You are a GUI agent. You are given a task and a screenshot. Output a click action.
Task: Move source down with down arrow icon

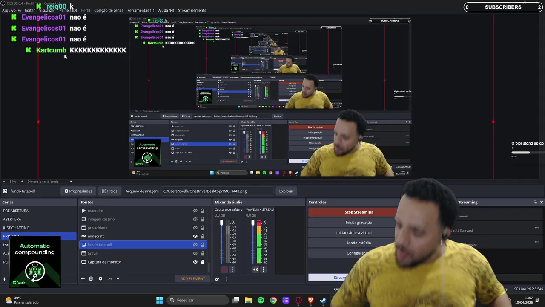pyautogui.click(x=118, y=279)
